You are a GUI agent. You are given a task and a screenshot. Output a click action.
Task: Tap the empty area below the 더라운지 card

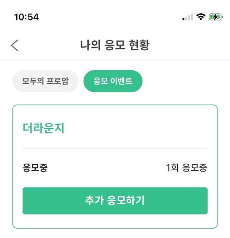pyautogui.click(x=115, y=234)
